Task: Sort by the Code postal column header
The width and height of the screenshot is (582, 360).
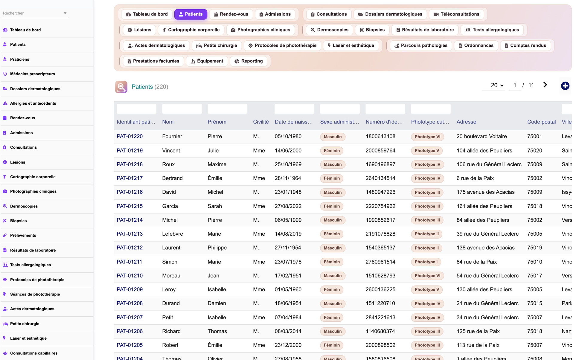Action: point(541,122)
